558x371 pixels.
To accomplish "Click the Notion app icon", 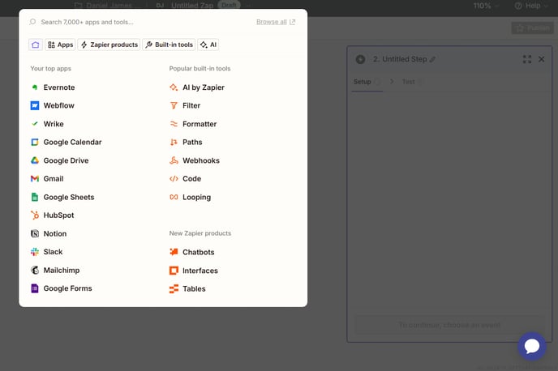I will pyautogui.click(x=35, y=234).
